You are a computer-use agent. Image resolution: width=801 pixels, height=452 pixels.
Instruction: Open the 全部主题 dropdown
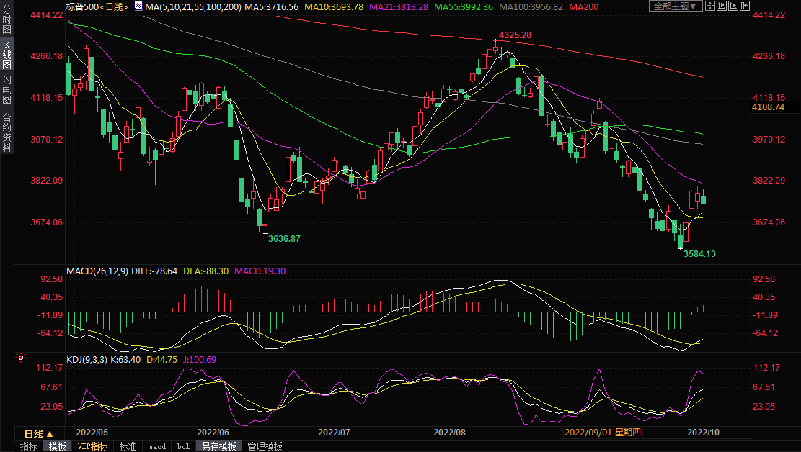(675, 6)
